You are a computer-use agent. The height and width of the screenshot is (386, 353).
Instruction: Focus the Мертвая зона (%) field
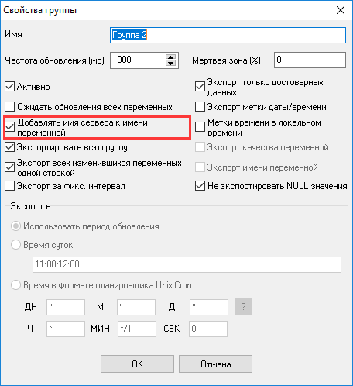tap(310, 60)
